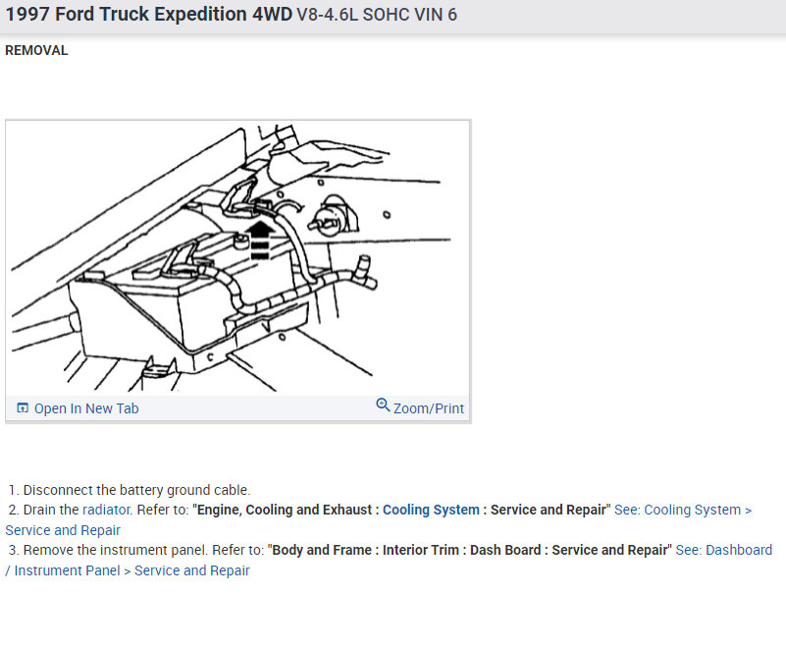Open the bold Cooling System link
786x649 pixels.
[x=431, y=510]
